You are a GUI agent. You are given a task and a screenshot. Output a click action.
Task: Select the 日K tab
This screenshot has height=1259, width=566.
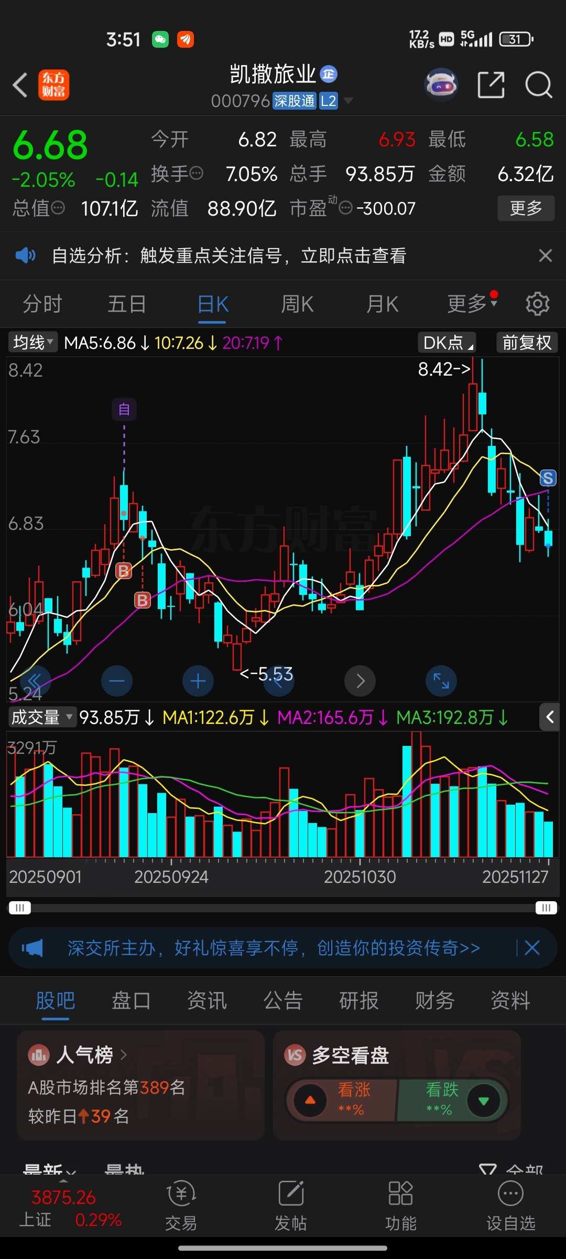pos(212,304)
